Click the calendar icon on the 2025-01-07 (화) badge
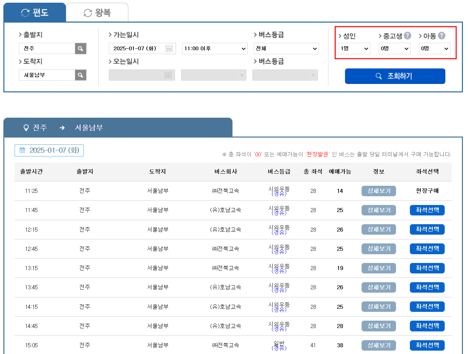The width and height of the screenshot is (468, 354). point(22,150)
